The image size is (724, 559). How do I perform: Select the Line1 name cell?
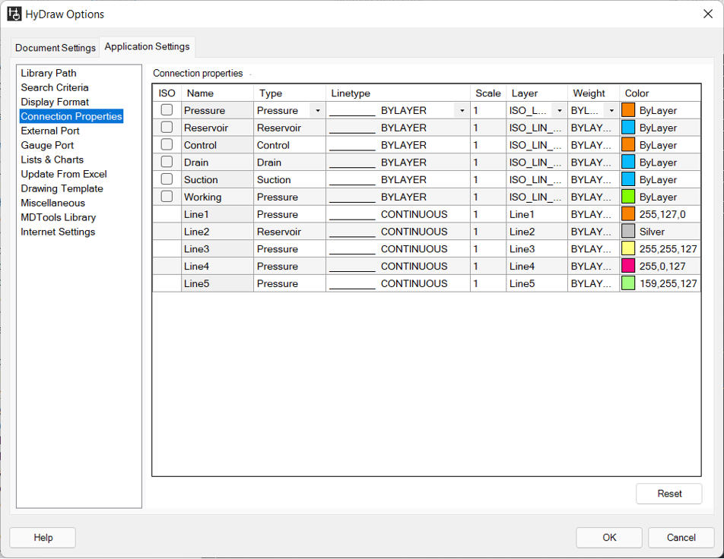pos(217,214)
